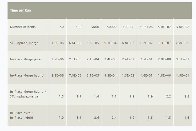The image size is (196, 131).
Task: Click the 1.0 ratio in bottom row
Action: [x=61, y=118]
